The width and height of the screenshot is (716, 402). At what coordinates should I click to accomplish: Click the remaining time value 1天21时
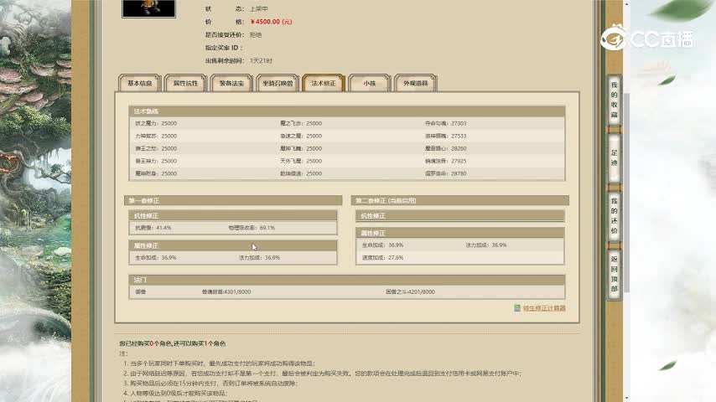(262, 60)
